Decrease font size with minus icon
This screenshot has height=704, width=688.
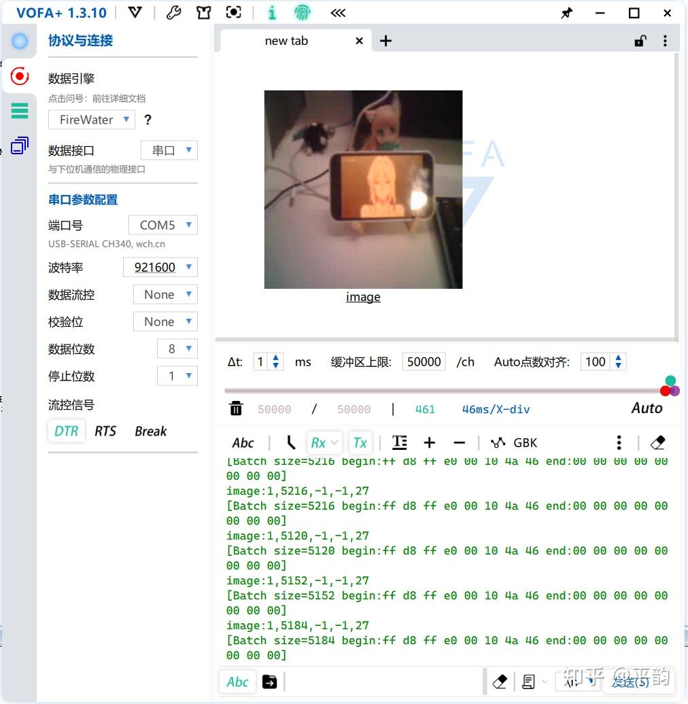pyautogui.click(x=459, y=443)
